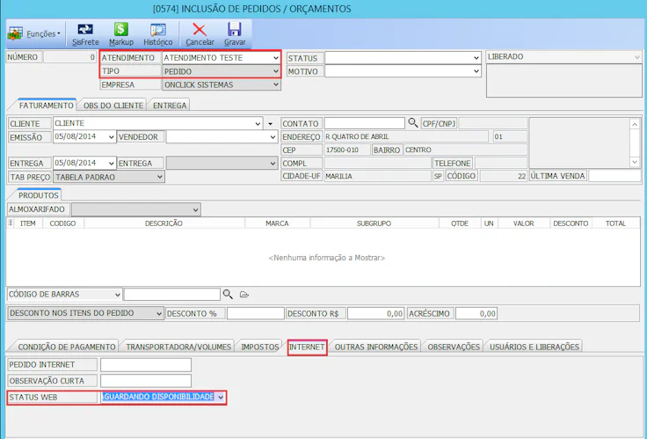Click the TOTAL column header

615,223
